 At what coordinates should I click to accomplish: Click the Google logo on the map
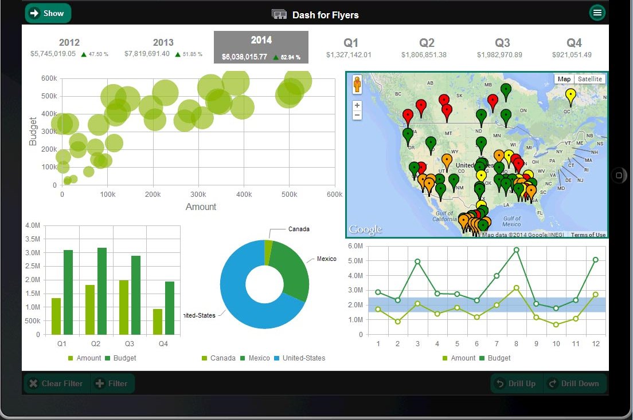point(365,229)
